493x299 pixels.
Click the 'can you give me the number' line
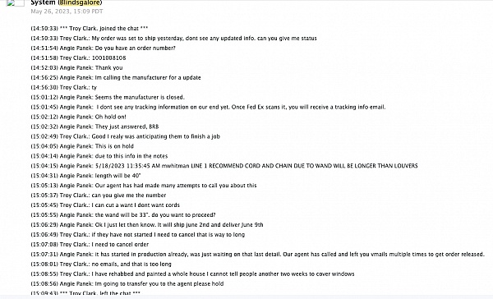point(99,195)
